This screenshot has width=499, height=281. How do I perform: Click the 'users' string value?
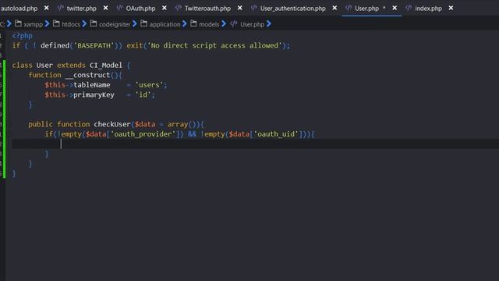[149, 85]
